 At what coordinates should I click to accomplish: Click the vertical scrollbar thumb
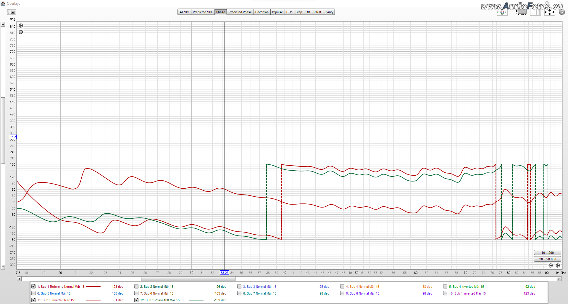point(3,130)
